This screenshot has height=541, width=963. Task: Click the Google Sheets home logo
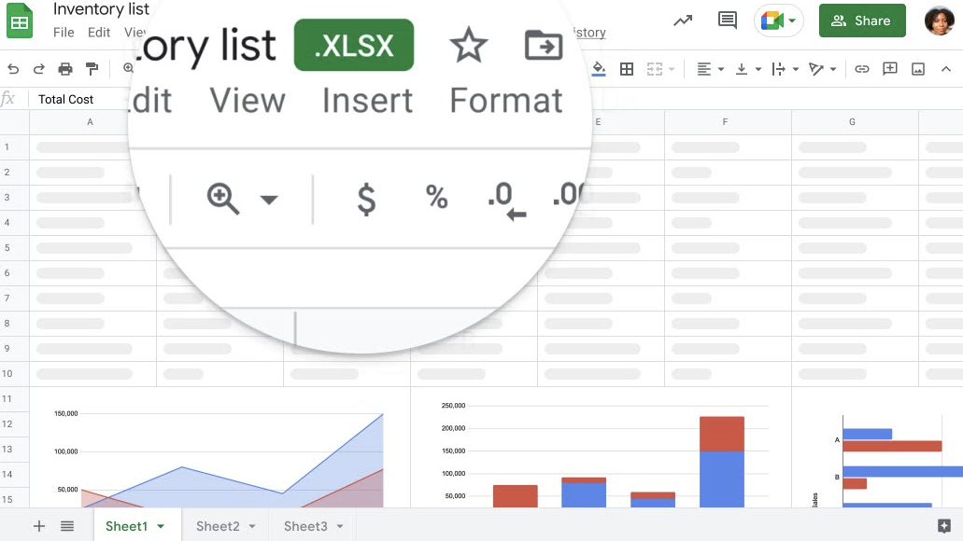pos(19,21)
